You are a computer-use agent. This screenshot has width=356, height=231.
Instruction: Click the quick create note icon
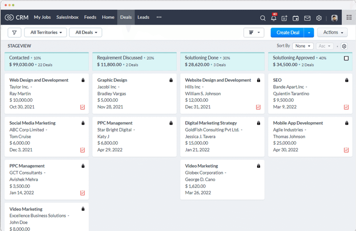pos(284,18)
